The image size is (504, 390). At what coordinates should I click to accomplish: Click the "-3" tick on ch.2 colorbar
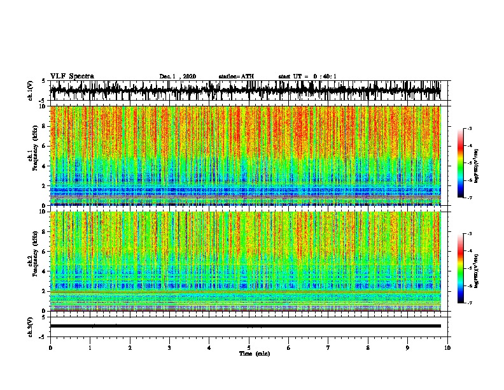tap(470, 234)
